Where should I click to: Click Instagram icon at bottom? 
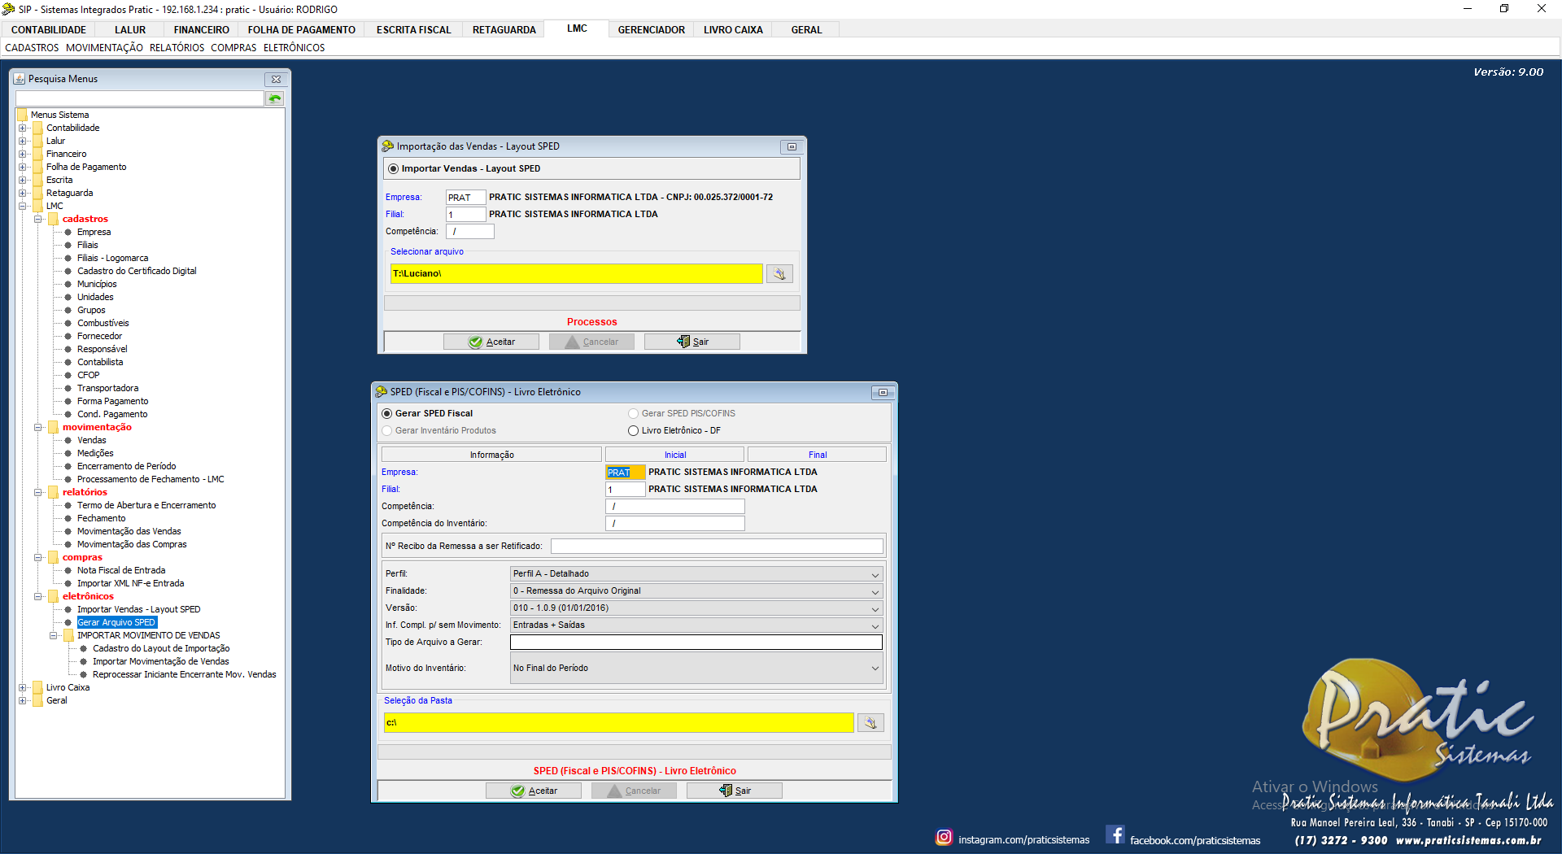pyautogui.click(x=944, y=837)
